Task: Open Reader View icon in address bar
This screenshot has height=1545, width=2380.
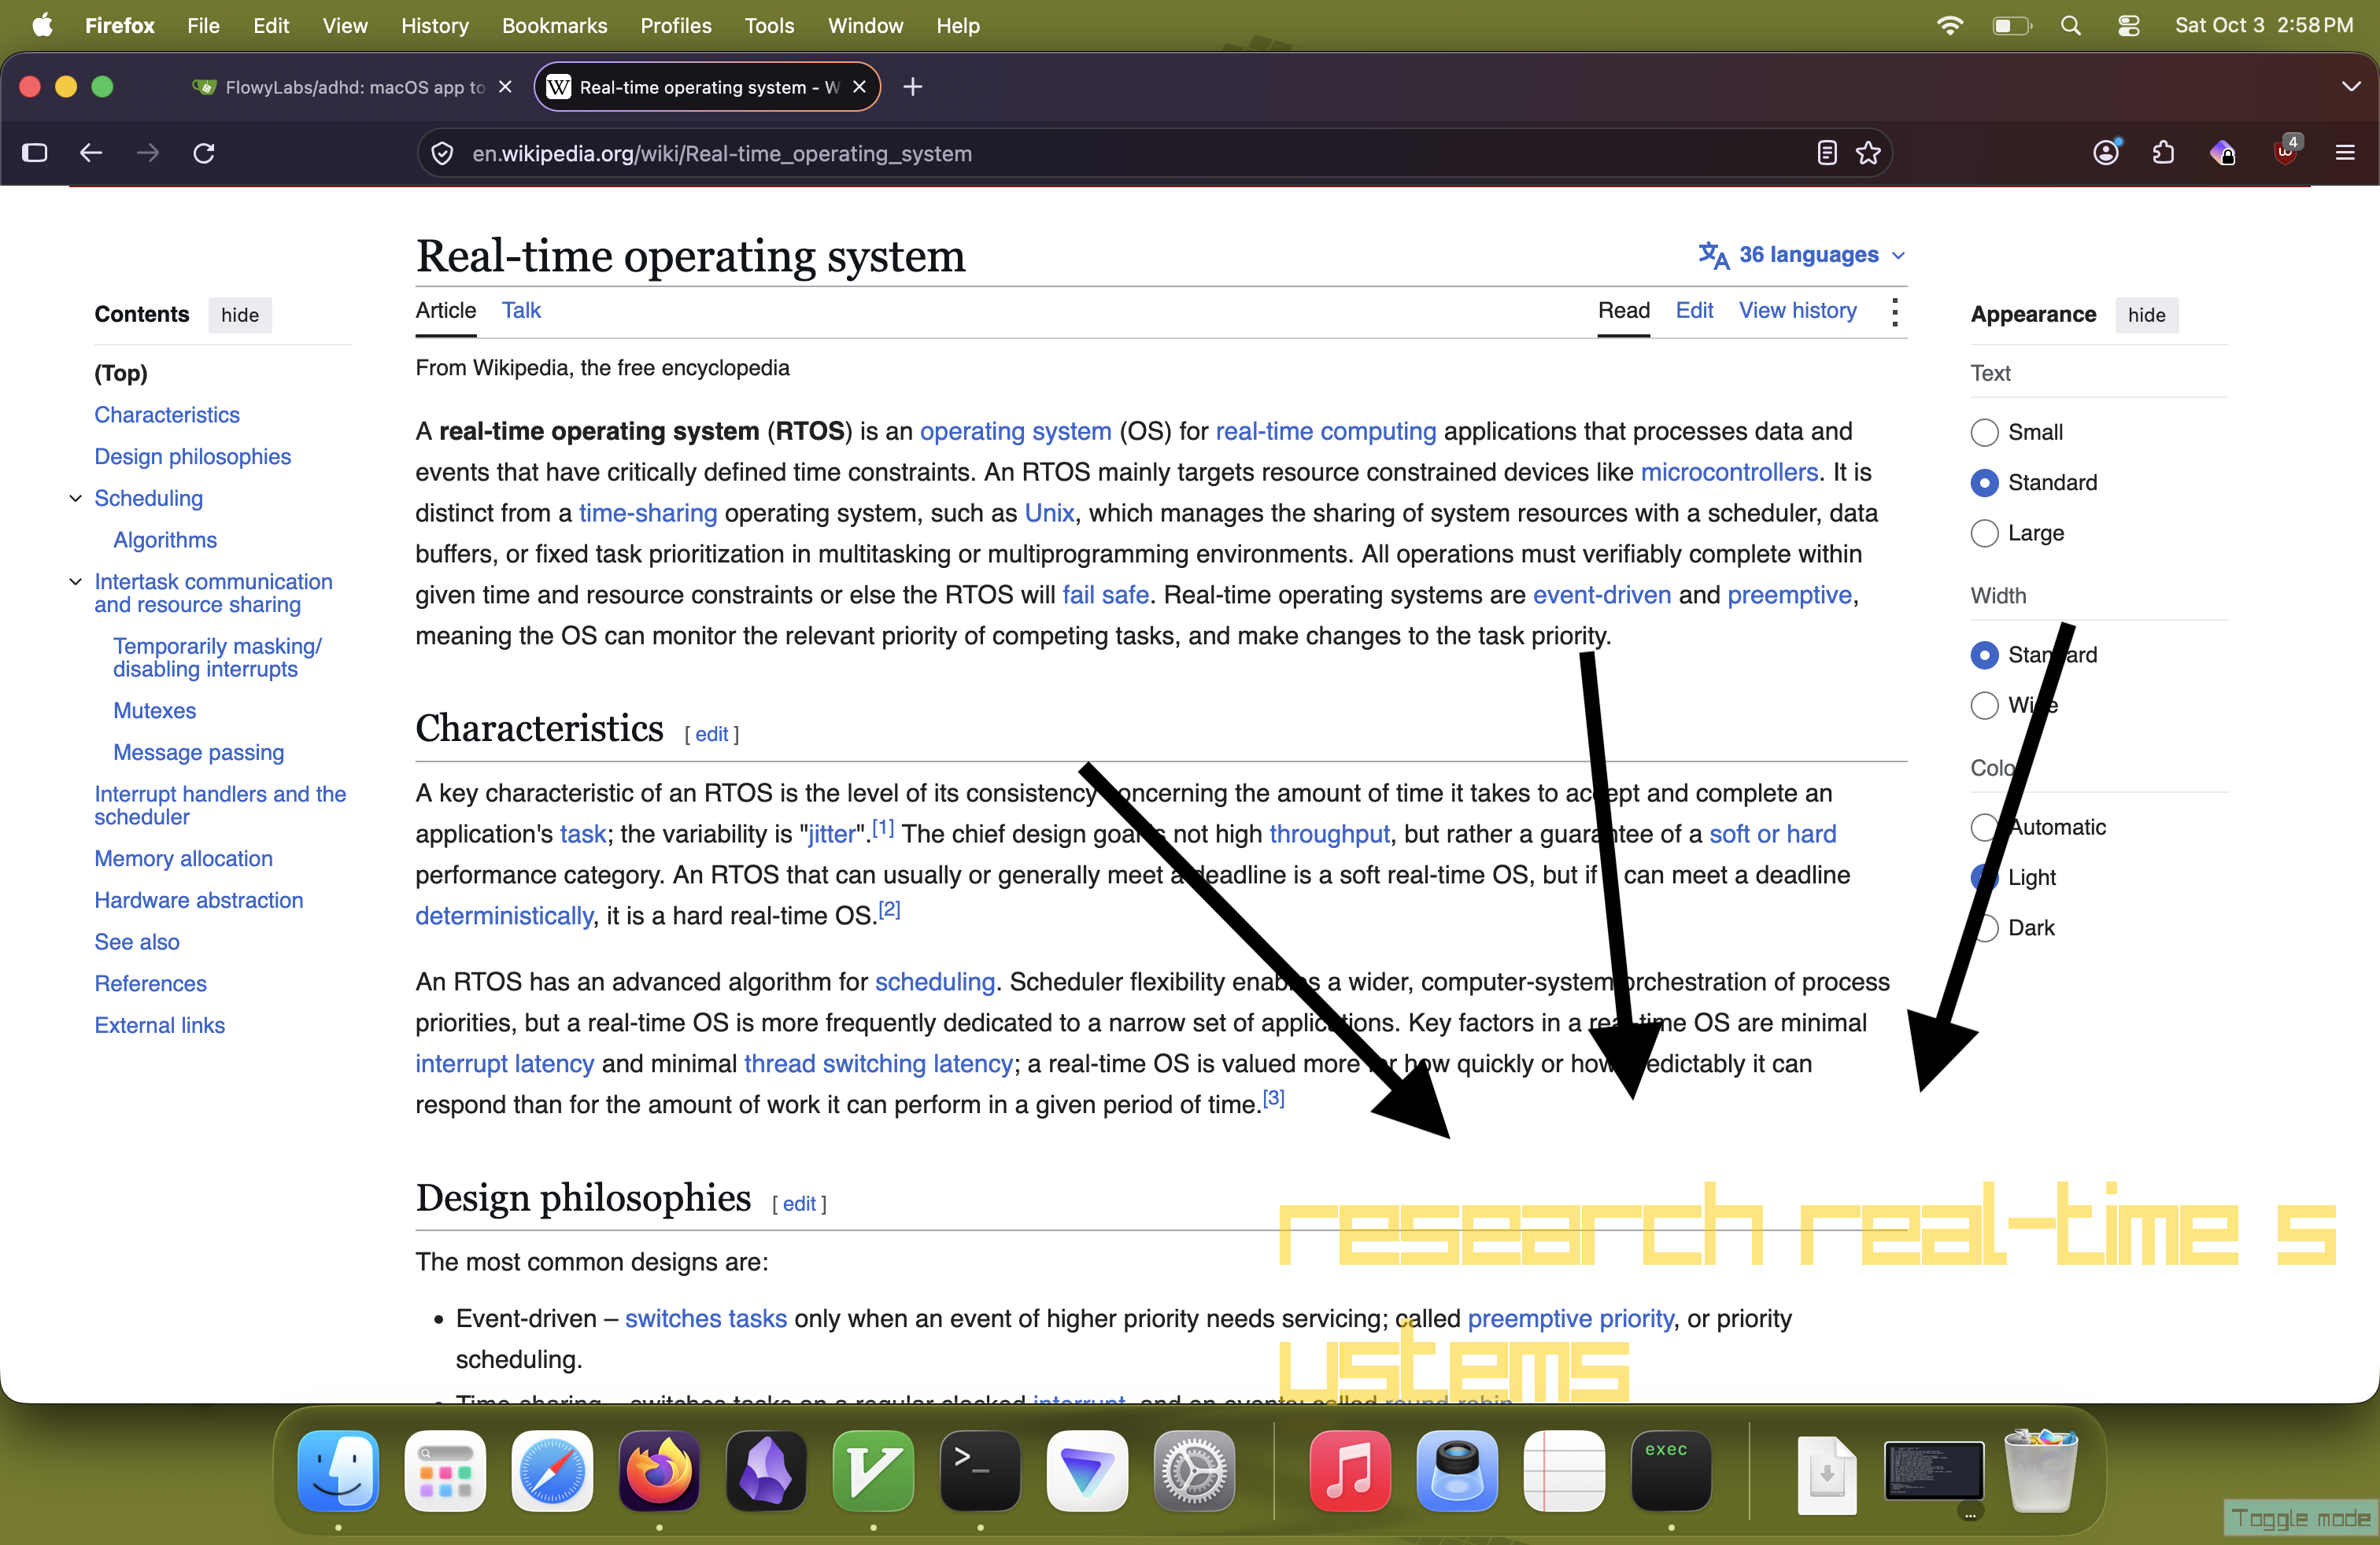Action: 1826,153
